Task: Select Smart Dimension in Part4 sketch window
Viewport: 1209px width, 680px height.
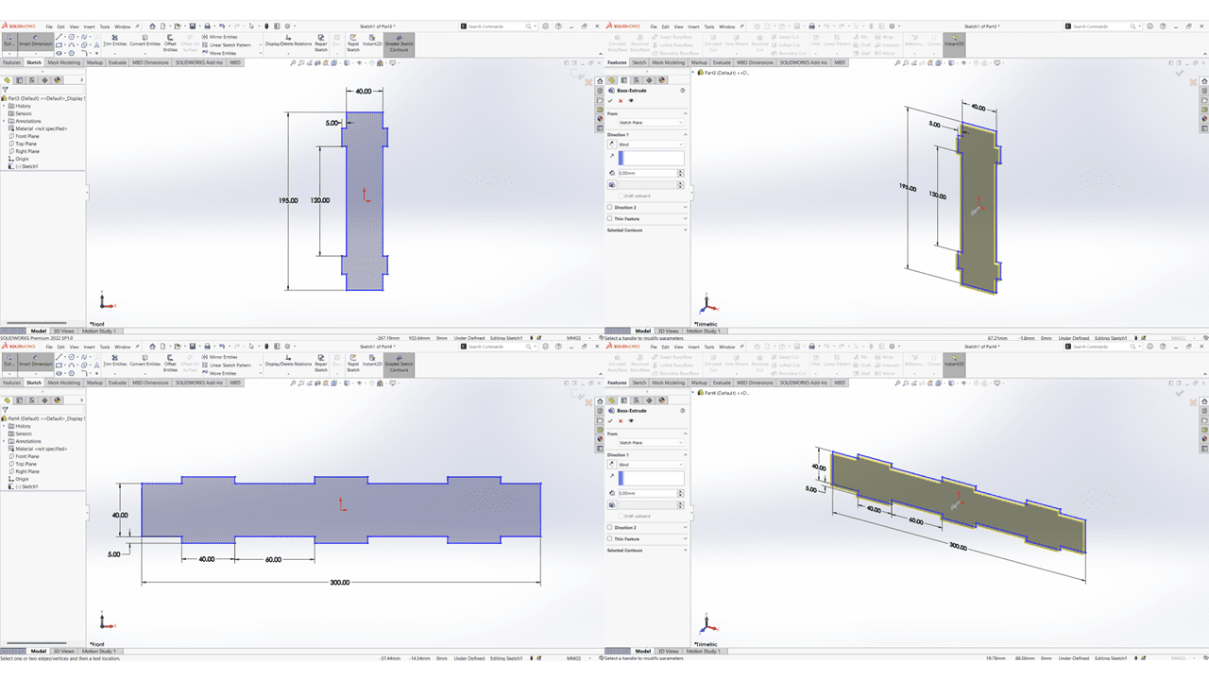Action: point(36,361)
